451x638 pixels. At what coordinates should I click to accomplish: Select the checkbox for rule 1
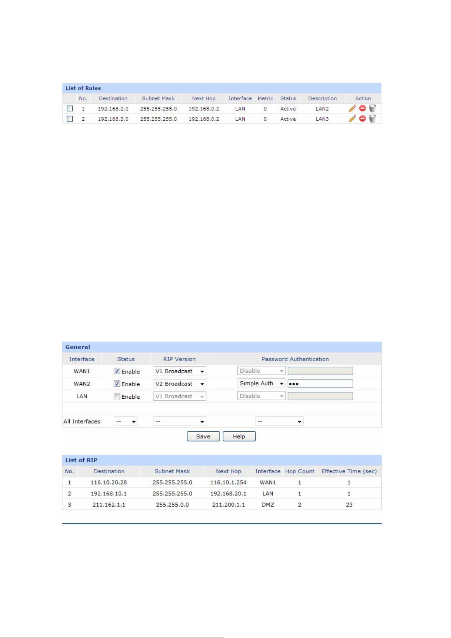(x=70, y=109)
